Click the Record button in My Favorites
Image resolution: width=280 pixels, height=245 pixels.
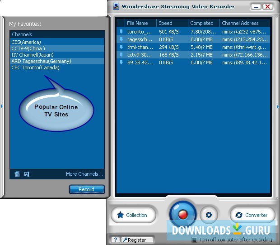[x=87, y=189]
